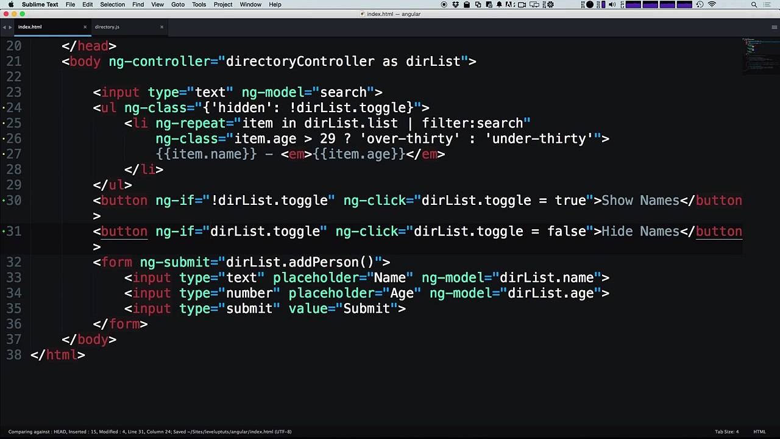Click the 'filter:search' text on line 25
This screenshot has width=780, height=439.
[472, 123]
